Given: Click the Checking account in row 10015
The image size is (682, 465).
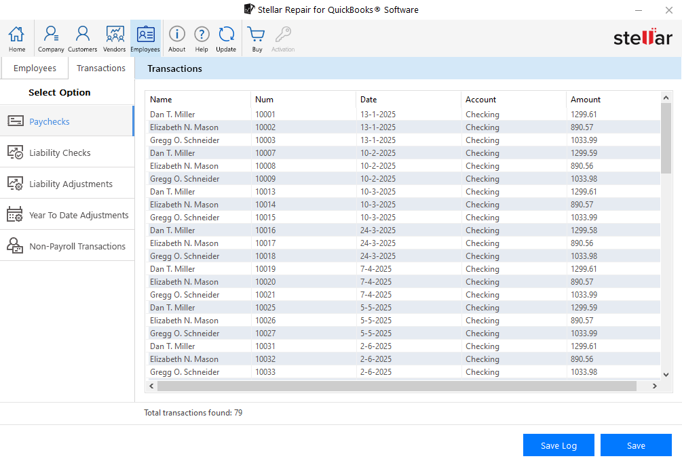Looking at the screenshot, I should pyautogui.click(x=482, y=218).
